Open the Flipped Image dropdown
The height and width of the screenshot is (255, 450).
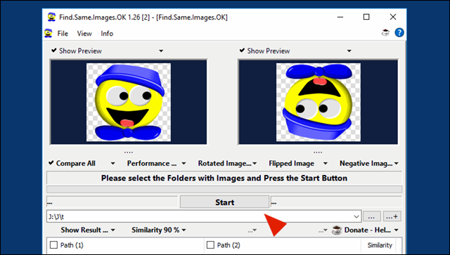[x=298, y=163]
